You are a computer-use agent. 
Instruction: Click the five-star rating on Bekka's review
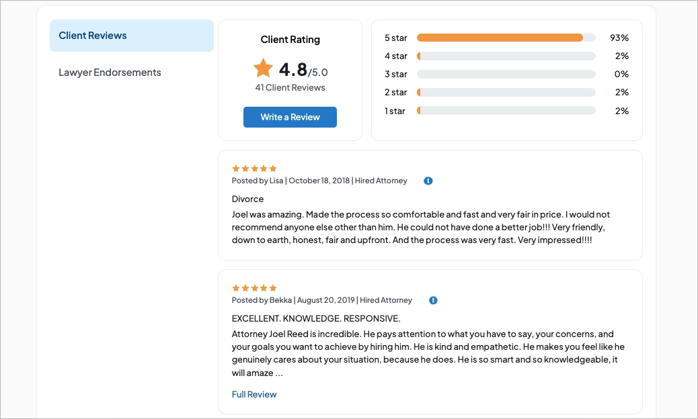click(x=254, y=288)
